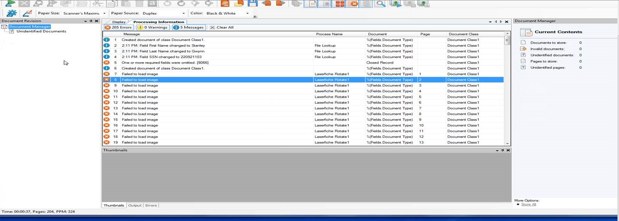Toggle the 0 Warnings filter

click(153, 27)
